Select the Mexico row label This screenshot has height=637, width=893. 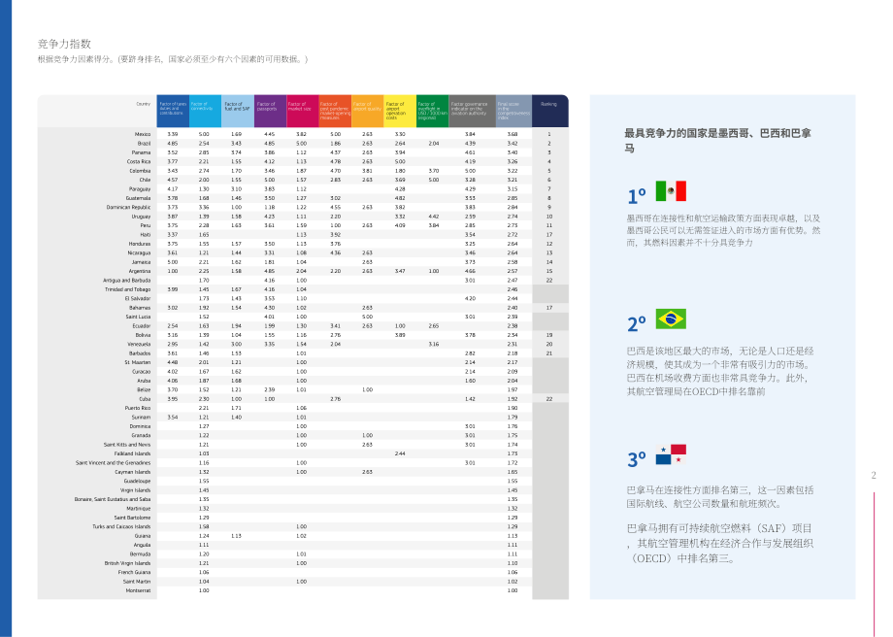coord(143,134)
